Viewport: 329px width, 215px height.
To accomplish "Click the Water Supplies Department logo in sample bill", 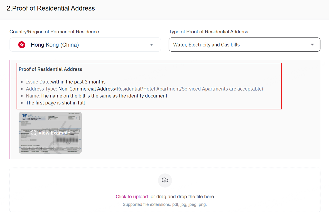I will click(x=24, y=116).
